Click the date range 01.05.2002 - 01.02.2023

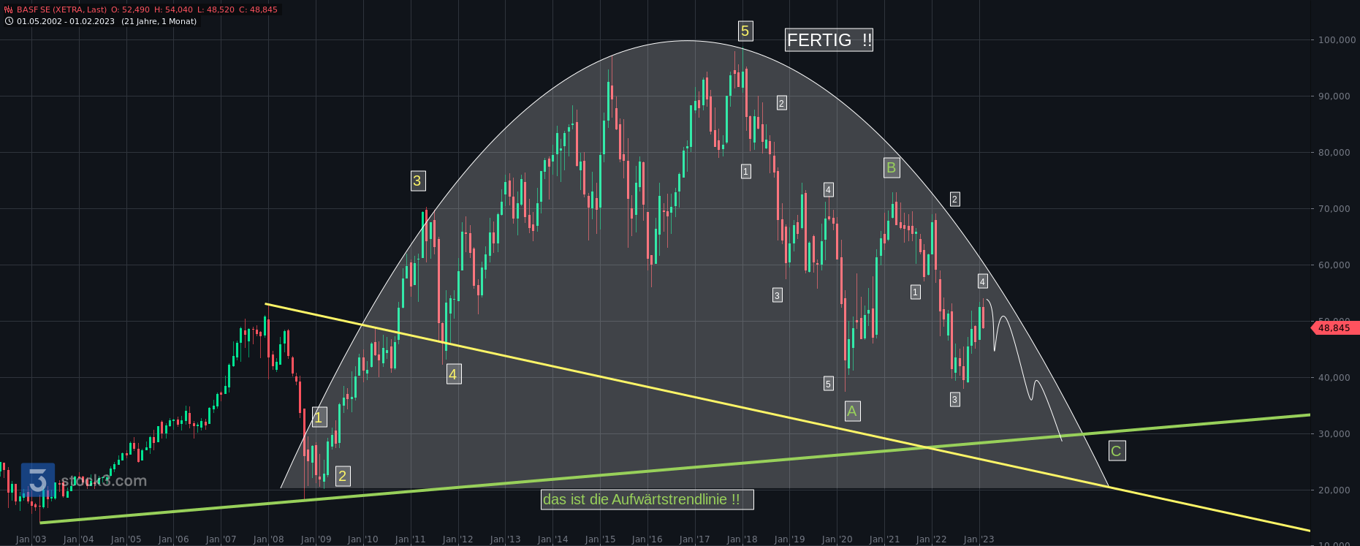tap(66, 21)
